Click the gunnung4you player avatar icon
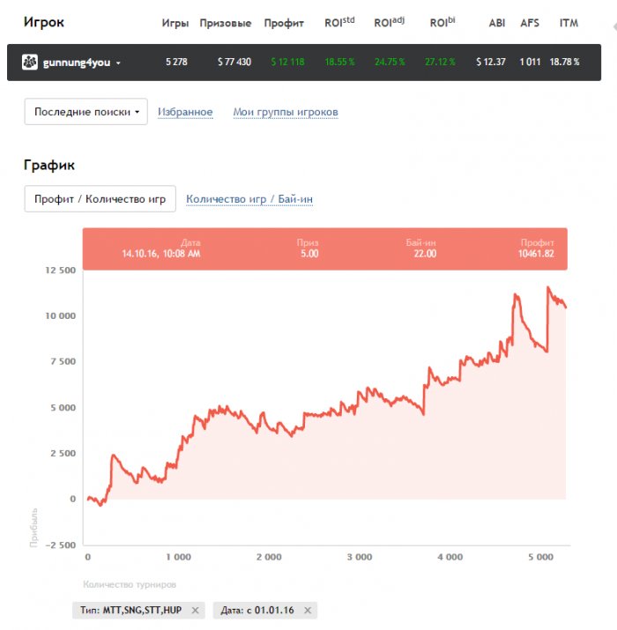This screenshot has height=630, width=617. coord(29,62)
